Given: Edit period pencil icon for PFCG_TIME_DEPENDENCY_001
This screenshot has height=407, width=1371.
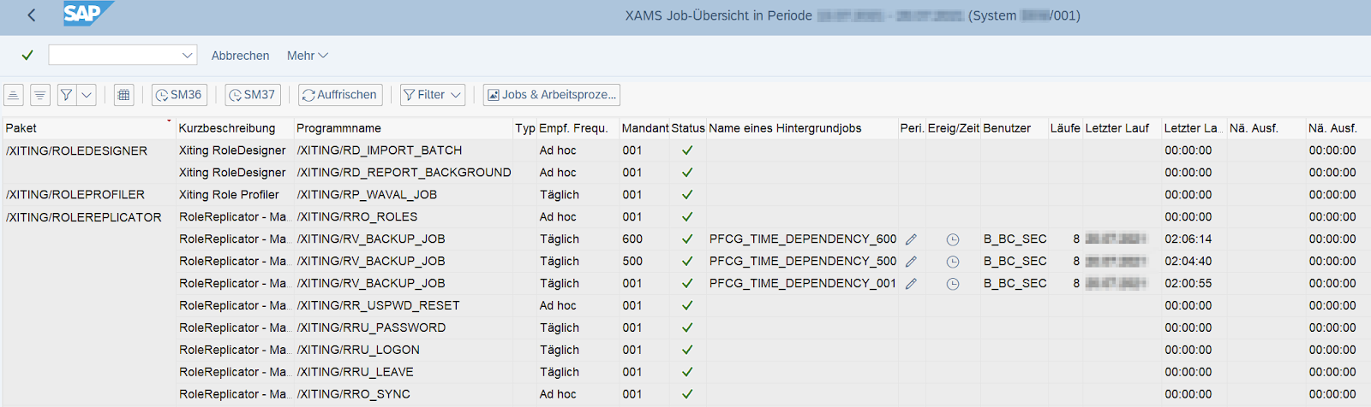Looking at the screenshot, I should pos(911,284).
